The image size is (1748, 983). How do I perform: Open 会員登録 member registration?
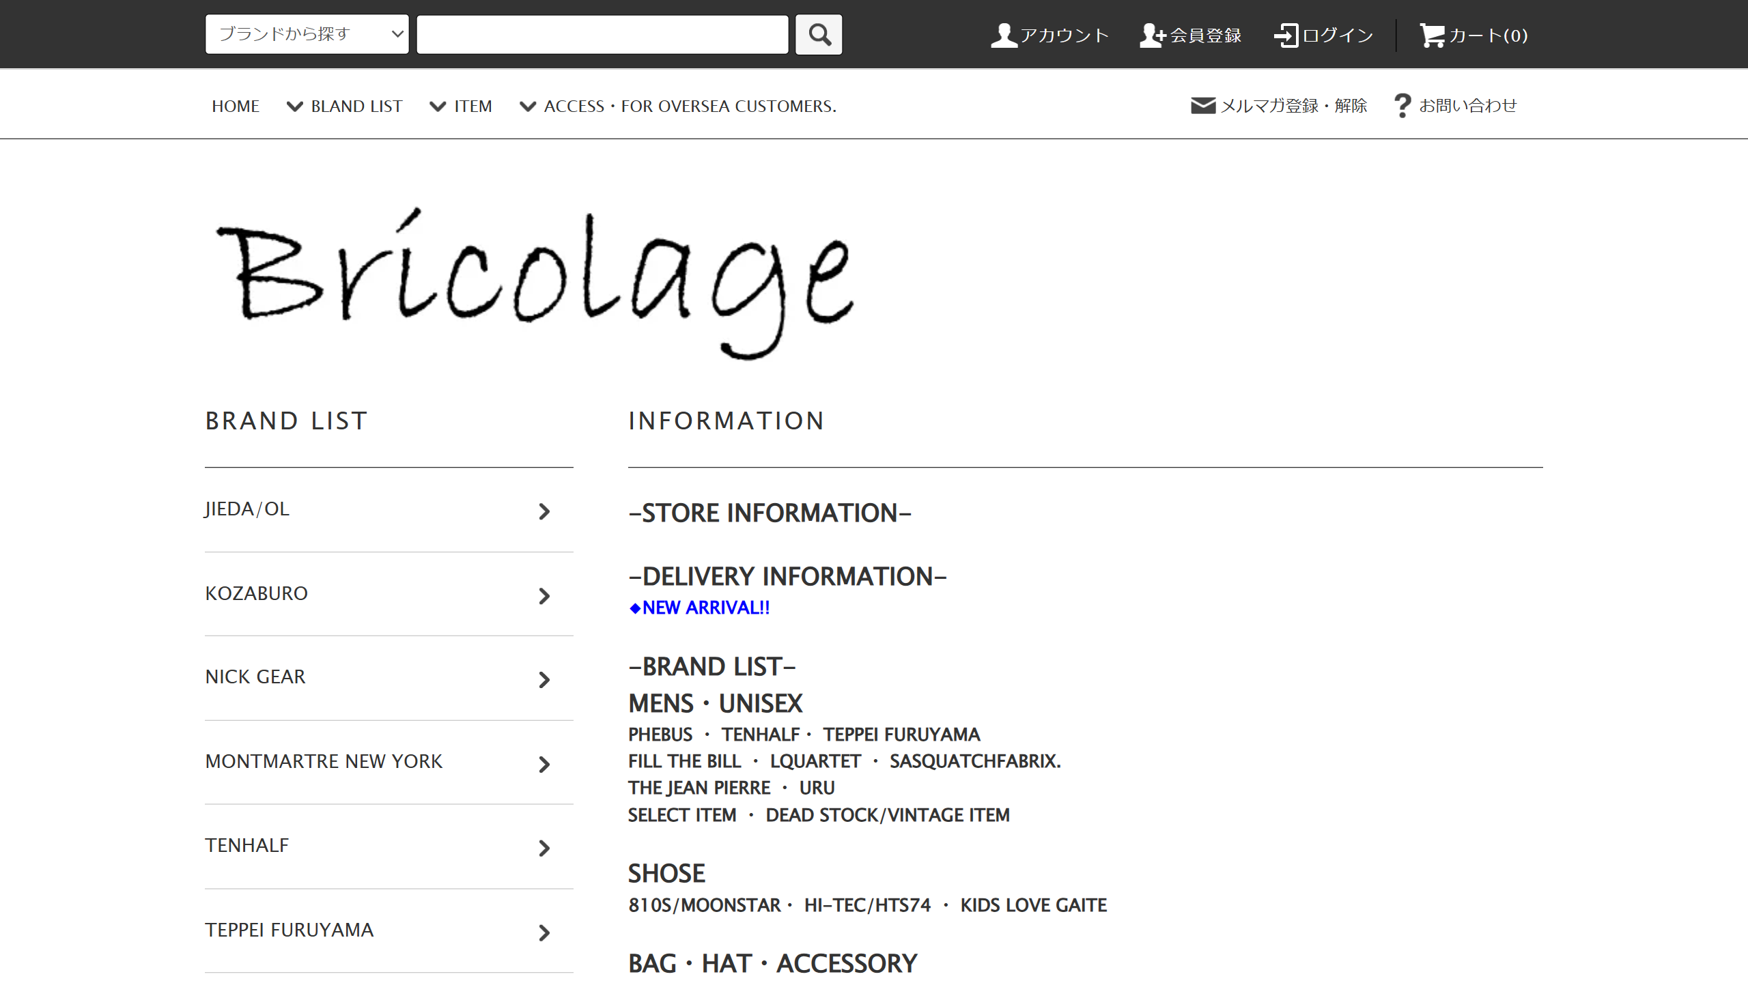pyautogui.click(x=1190, y=35)
